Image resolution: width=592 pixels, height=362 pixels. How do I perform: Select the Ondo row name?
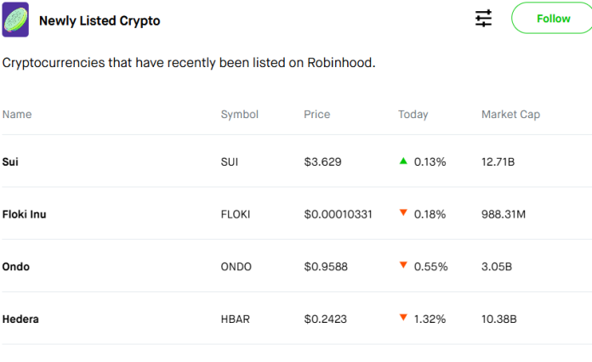pos(15,267)
